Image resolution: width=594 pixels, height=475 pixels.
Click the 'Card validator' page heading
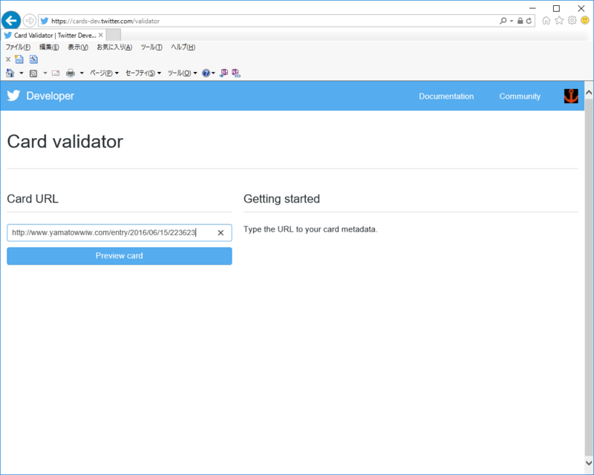(x=65, y=142)
